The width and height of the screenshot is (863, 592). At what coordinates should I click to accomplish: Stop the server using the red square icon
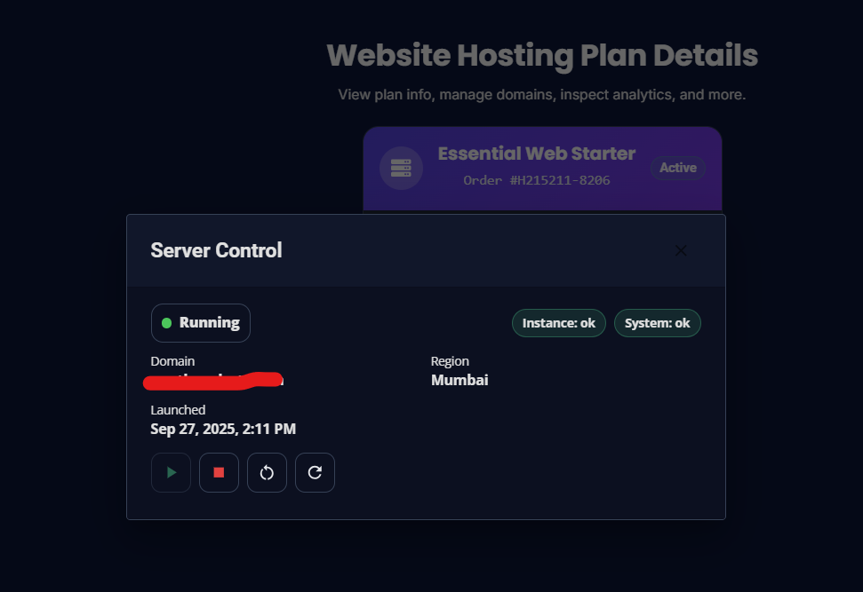(219, 472)
